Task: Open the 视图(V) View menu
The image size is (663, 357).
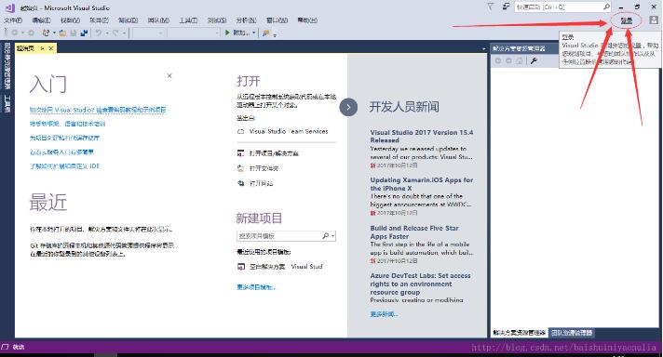Action: point(70,20)
